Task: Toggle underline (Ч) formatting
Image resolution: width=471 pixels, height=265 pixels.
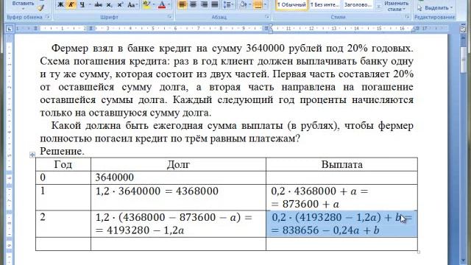Action: tap(82, 4)
